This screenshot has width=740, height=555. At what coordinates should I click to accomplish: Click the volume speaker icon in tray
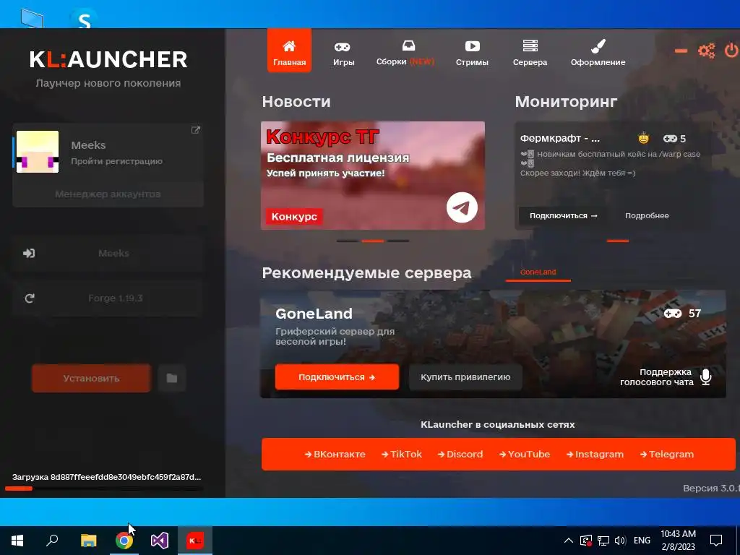[x=620, y=541]
